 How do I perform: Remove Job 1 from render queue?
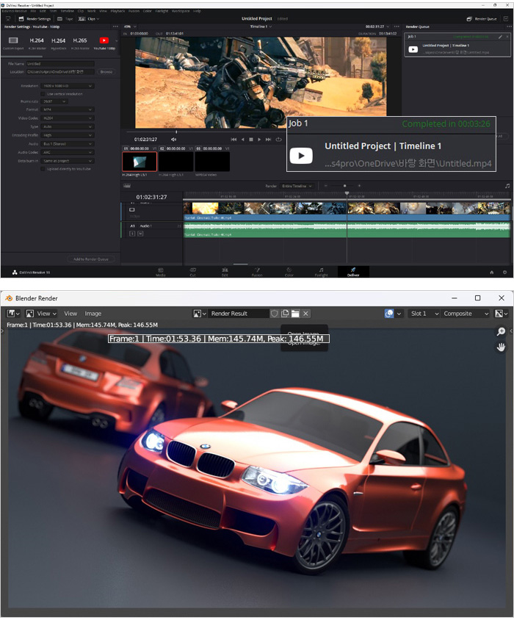coord(507,37)
